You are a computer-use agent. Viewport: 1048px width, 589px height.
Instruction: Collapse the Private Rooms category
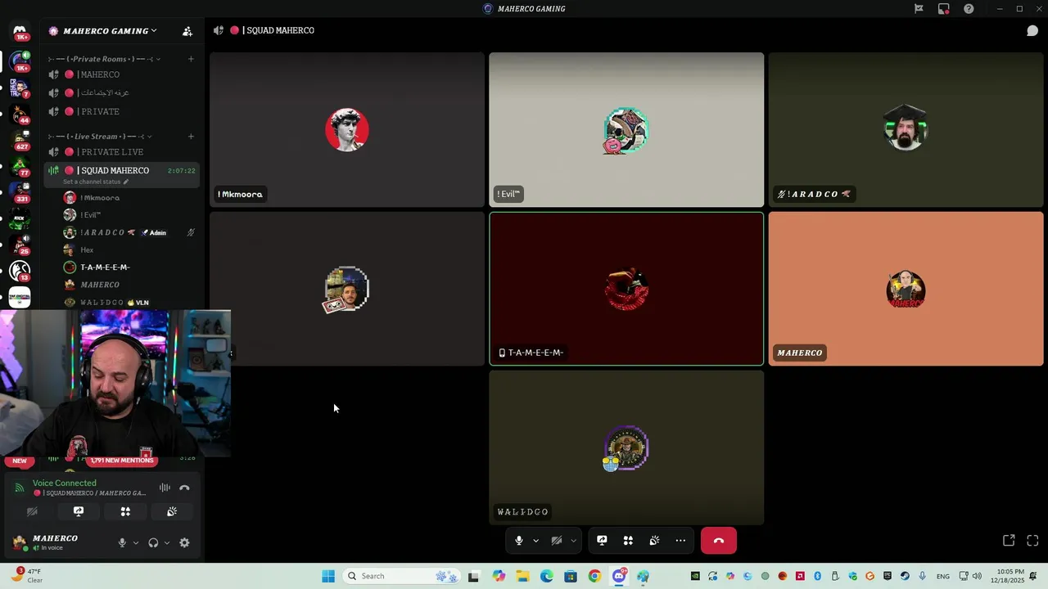(104, 59)
